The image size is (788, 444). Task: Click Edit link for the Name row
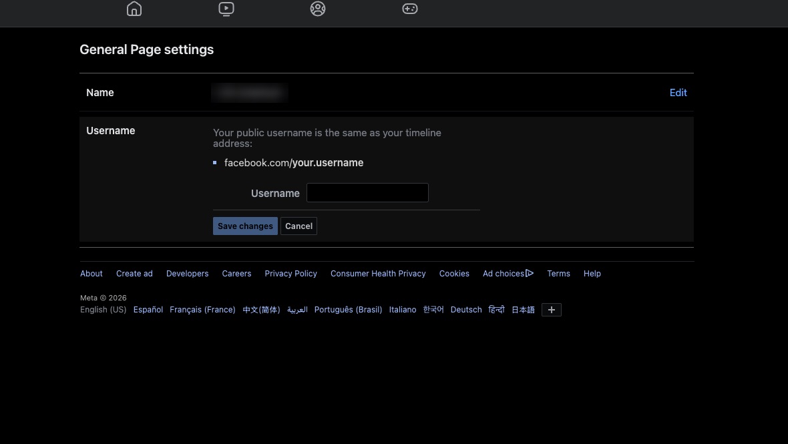tap(678, 92)
